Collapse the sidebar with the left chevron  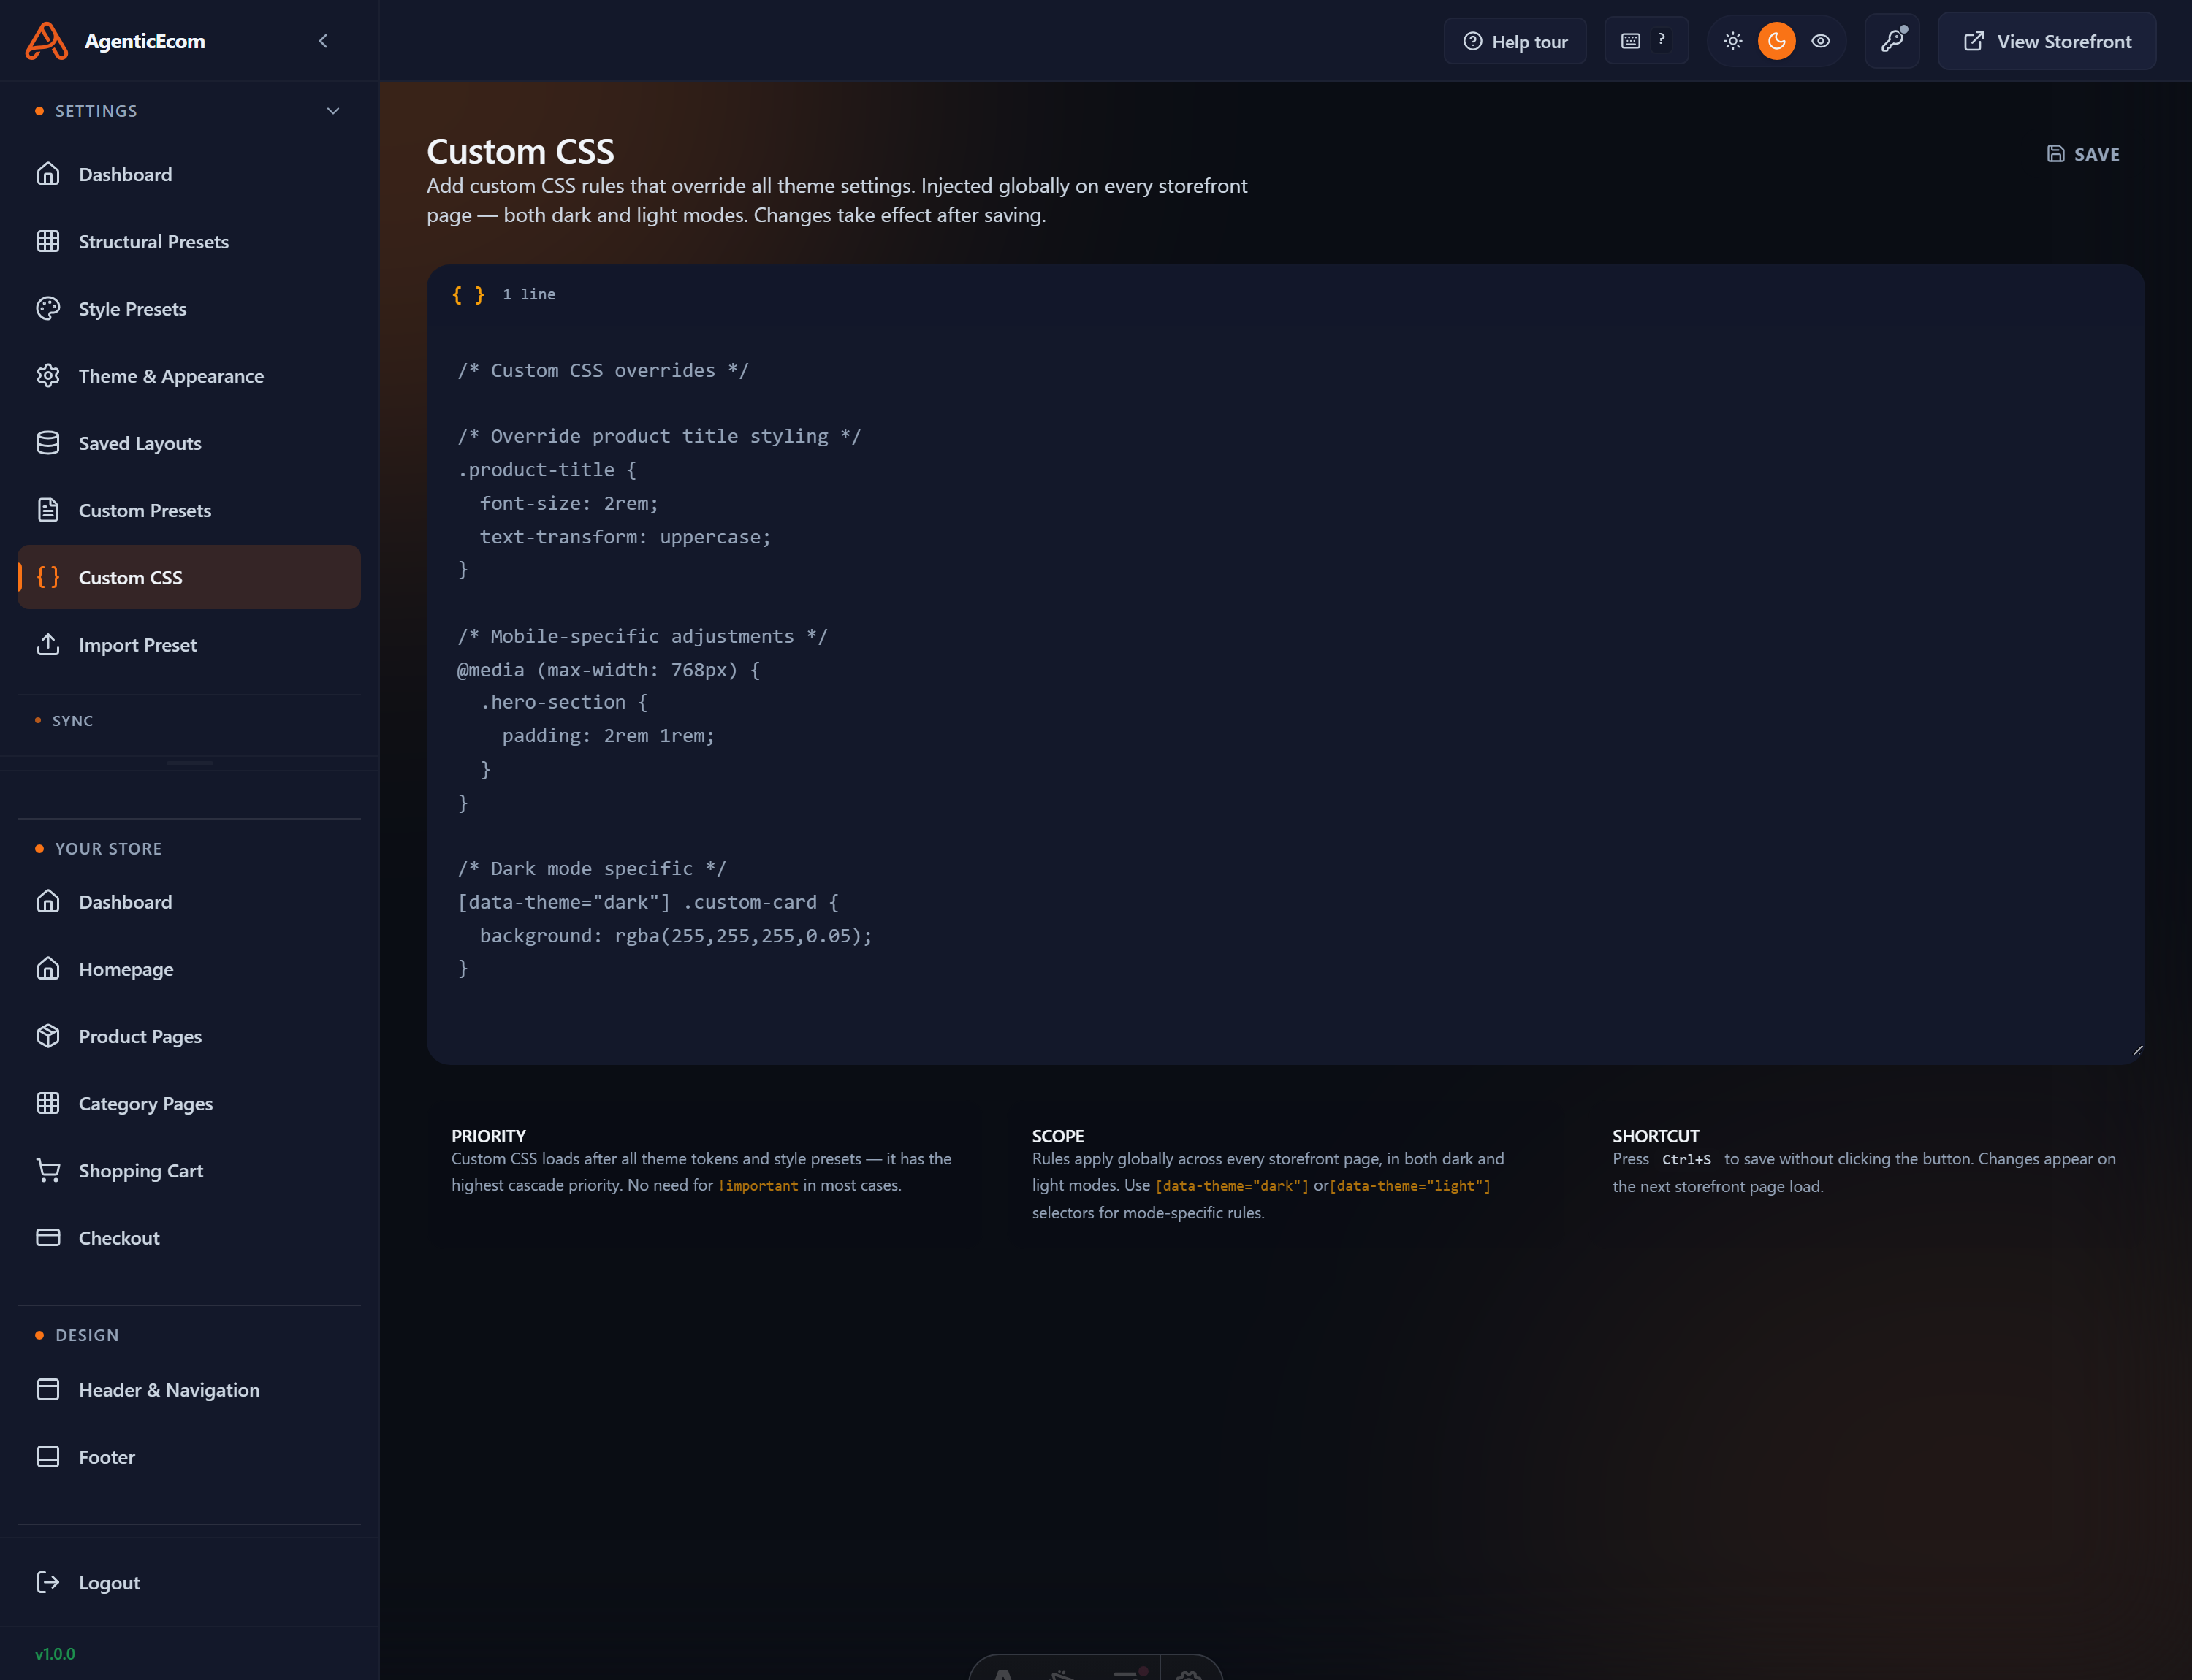tap(323, 41)
